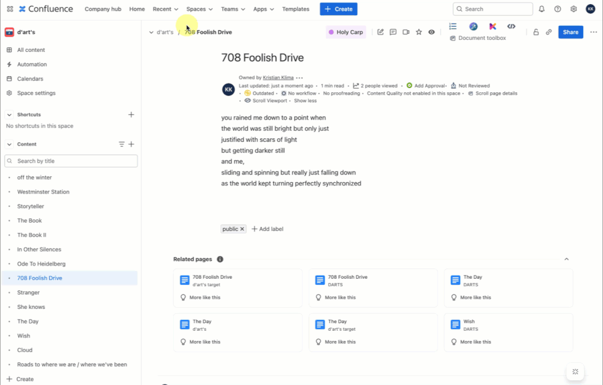Image resolution: width=603 pixels, height=385 pixels.
Task: Click the Search by title field
Action: 71,161
